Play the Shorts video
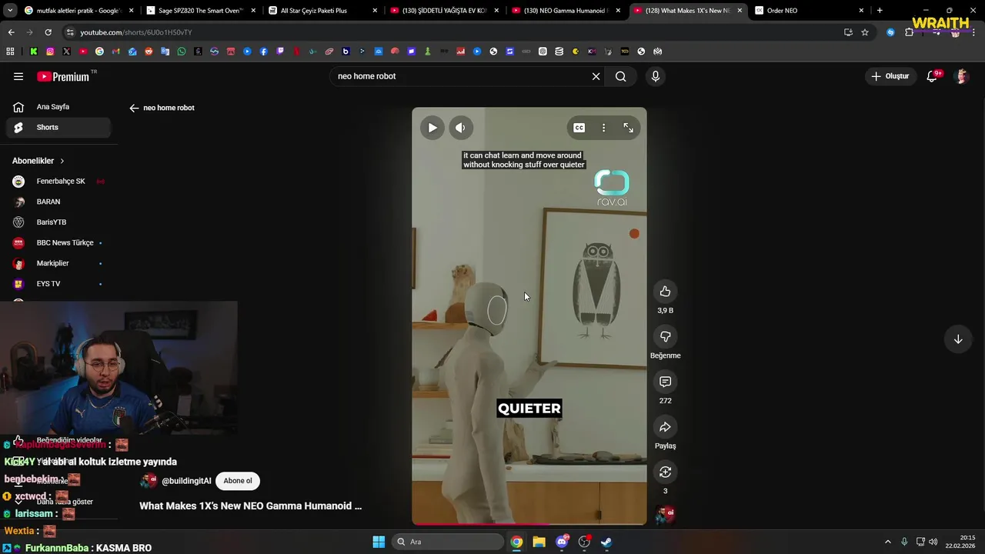 432,128
